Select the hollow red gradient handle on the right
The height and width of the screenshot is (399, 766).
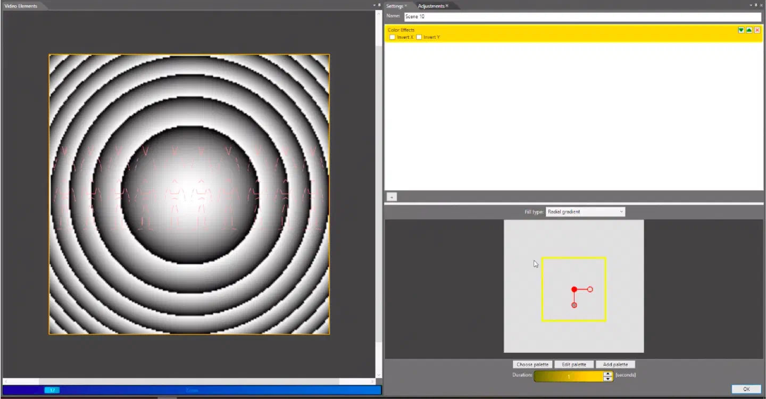click(590, 289)
